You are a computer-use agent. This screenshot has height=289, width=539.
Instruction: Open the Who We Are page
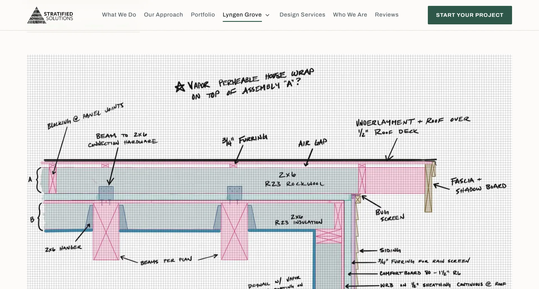[350, 15]
